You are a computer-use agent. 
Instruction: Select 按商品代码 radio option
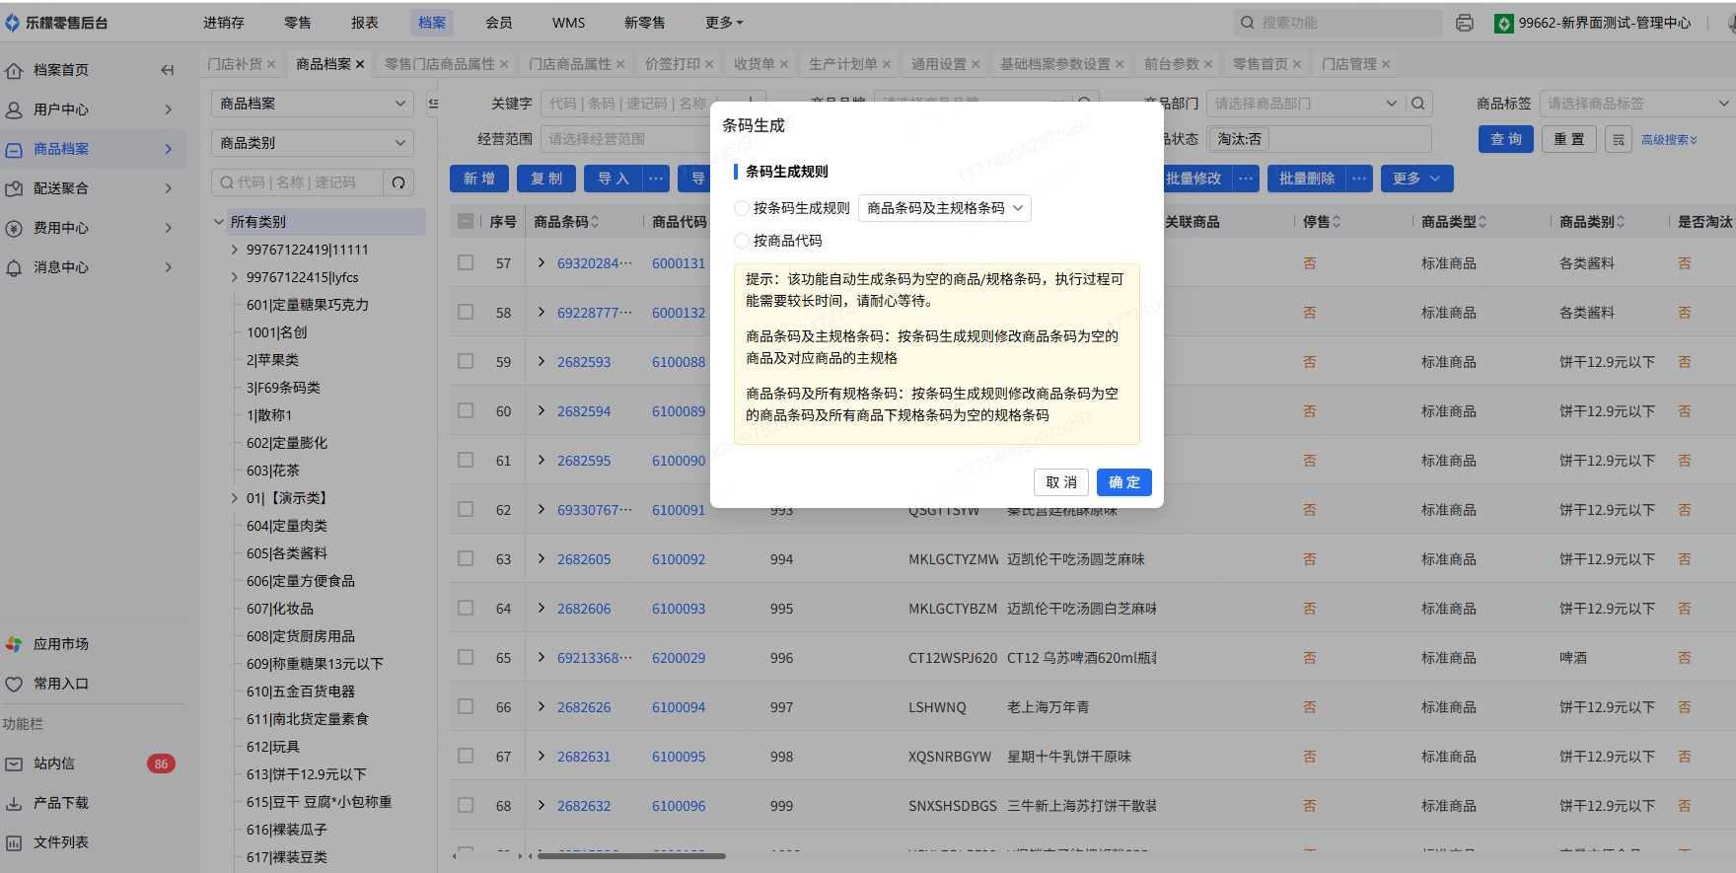742,241
